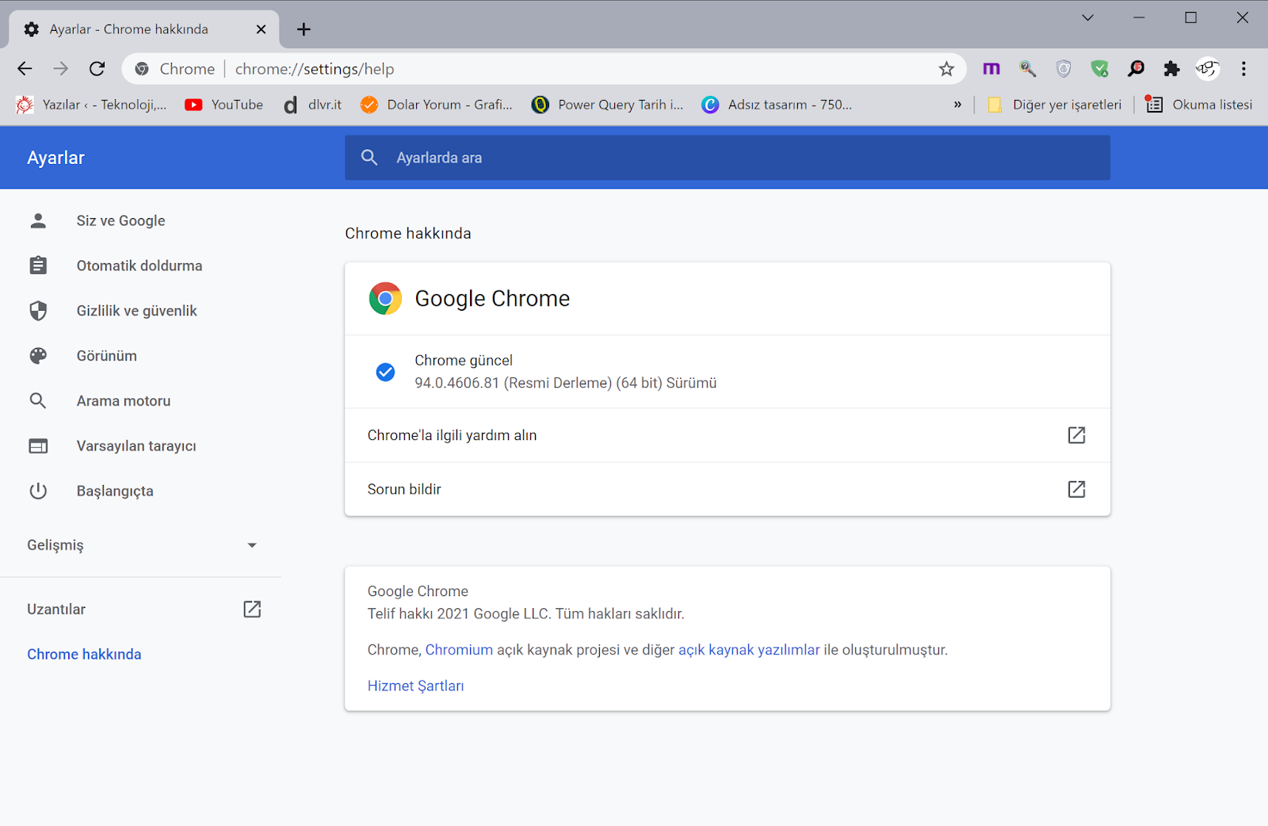This screenshot has height=826, width=1268.
Task: Select Otomatik doldurma in sidebar
Action: [x=139, y=266]
